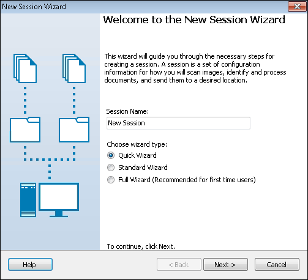Select the Quick Wizard radio button
This screenshot has height=280, width=308.
(111, 155)
